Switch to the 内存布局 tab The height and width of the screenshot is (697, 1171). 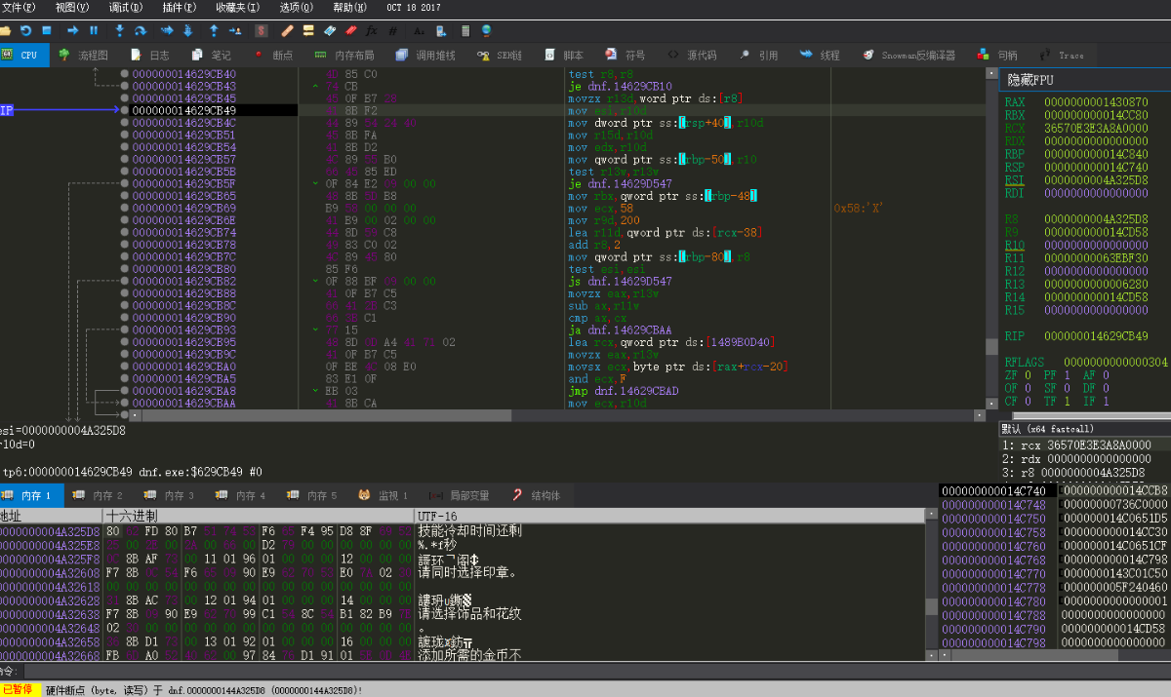344,56
